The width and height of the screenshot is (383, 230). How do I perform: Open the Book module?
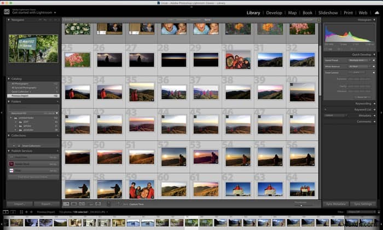(x=307, y=13)
